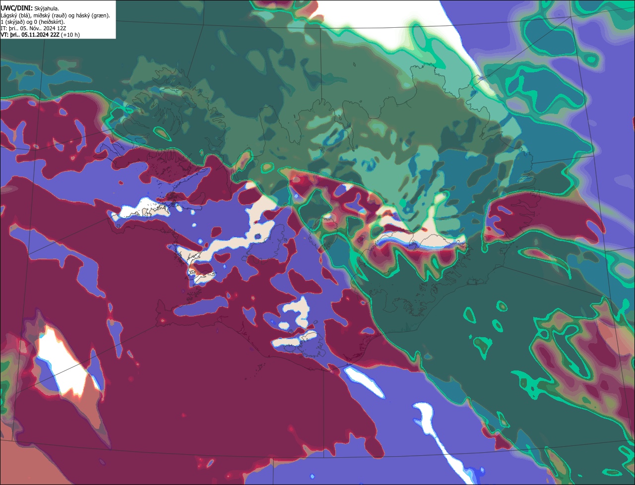This screenshot has height=485, width=635.
Task: Click the "1 (skýjað) og 0 (heiðskírt)." line
Action: [x=32, y=22]
